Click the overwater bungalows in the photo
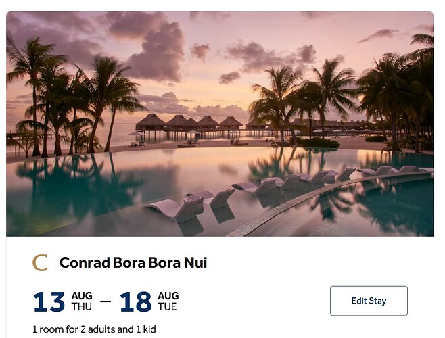The image size is (445, 338). click(x=189, y=124)
